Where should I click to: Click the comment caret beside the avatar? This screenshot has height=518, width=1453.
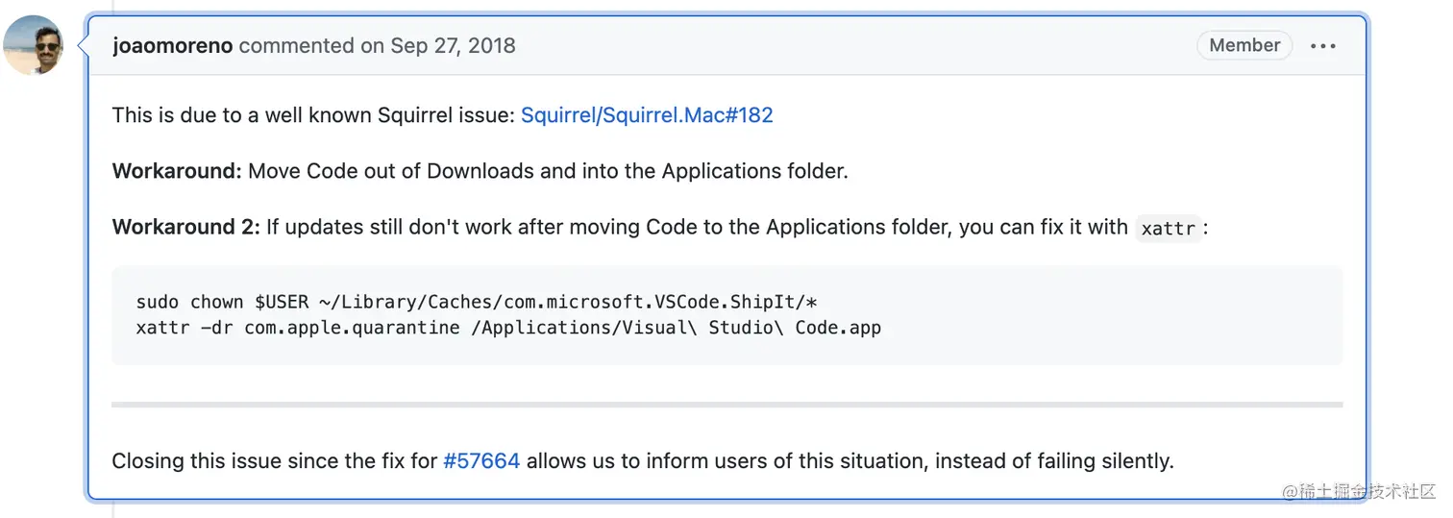click(83, 45)
